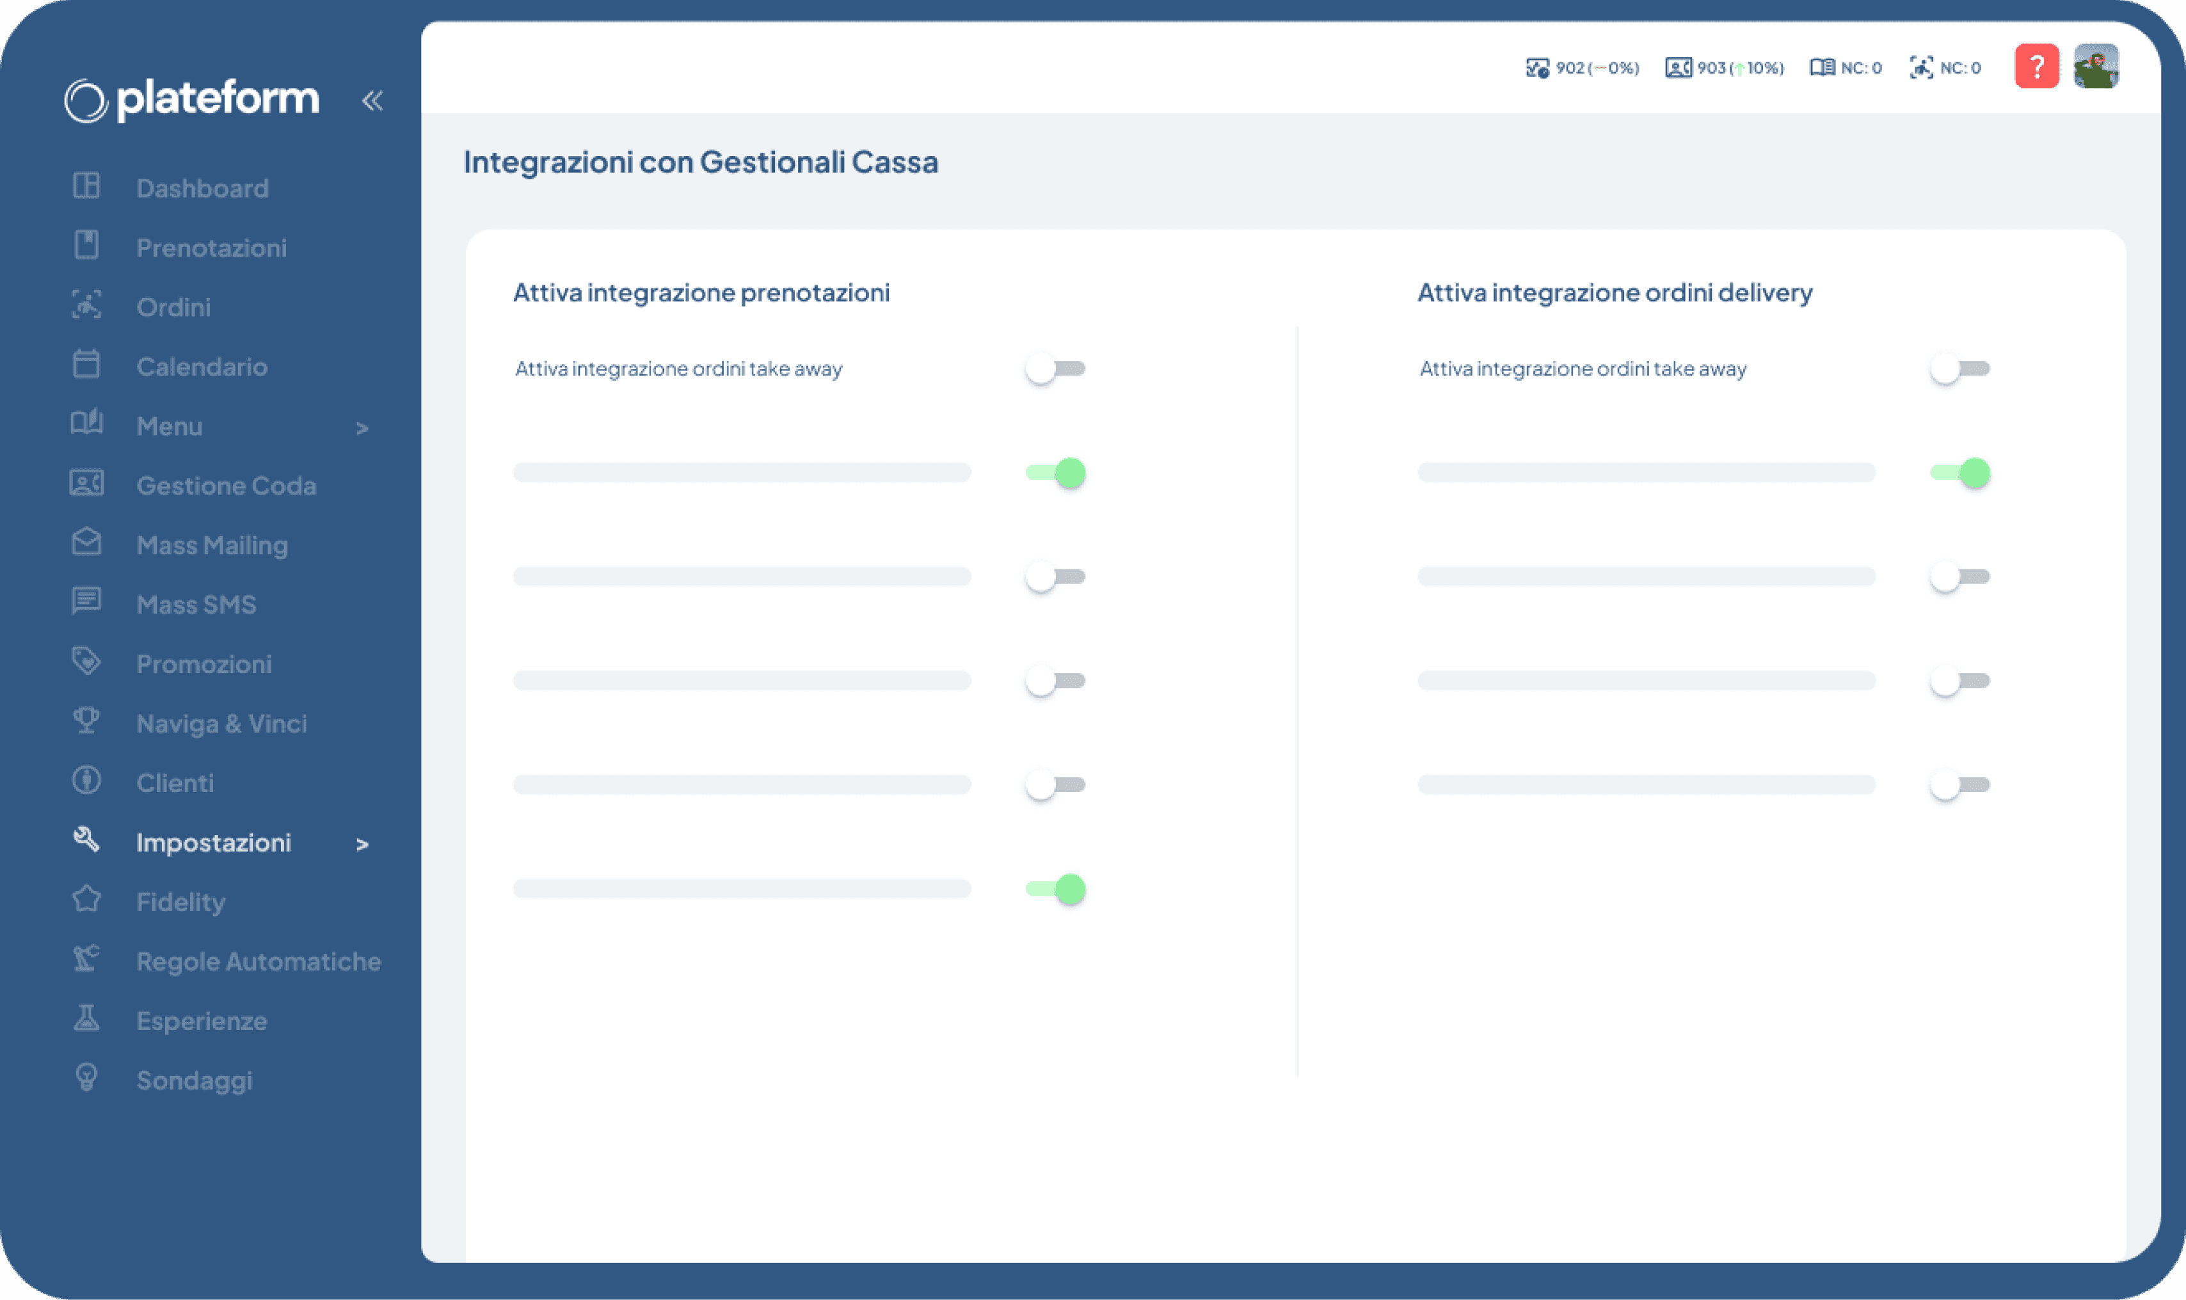Click the Dashboard sidebar icon
This screenshot has width=2186, height=1300.
(86, 186)
